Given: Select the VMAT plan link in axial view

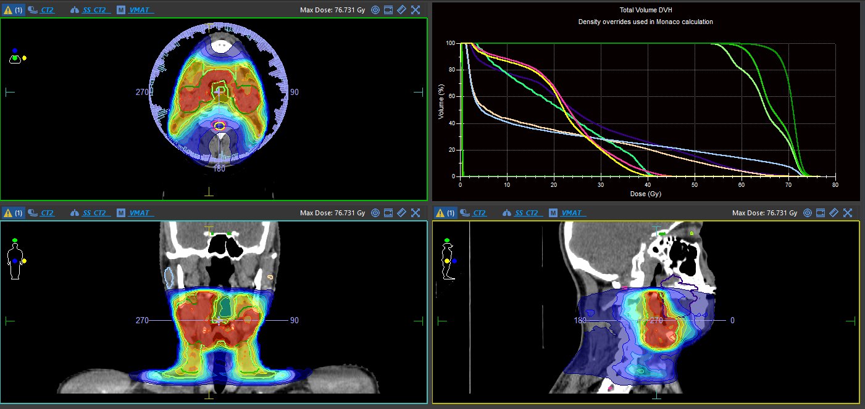Looking at the screenshot, I should point(141,10).
